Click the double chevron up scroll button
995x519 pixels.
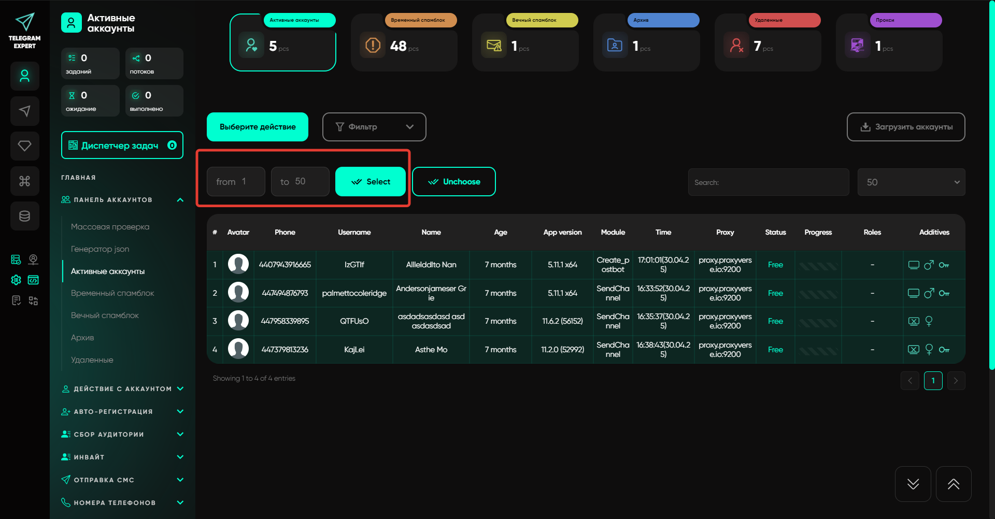pos(953,484)
